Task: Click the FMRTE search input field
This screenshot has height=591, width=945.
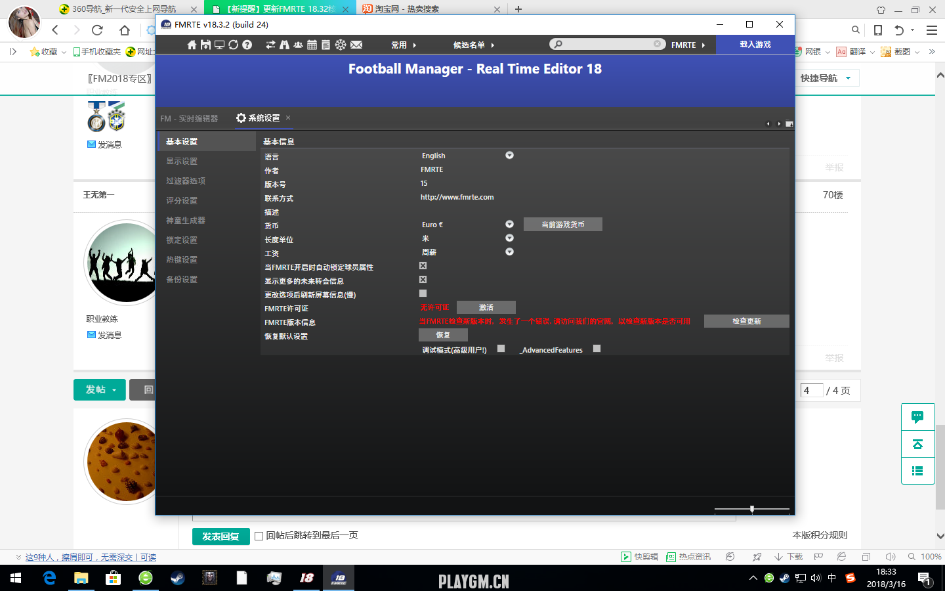Action: point(607,44)
